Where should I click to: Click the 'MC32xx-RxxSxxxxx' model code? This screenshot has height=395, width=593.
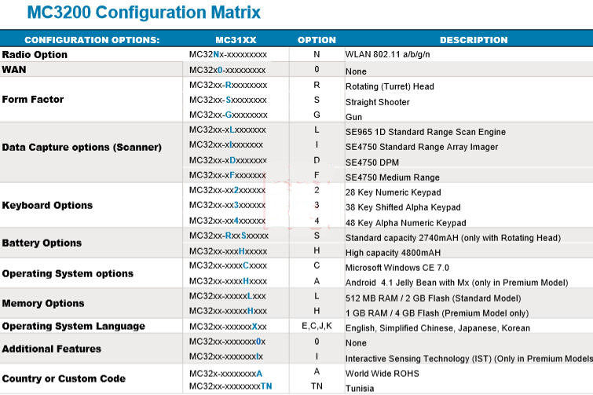[229, 236]
